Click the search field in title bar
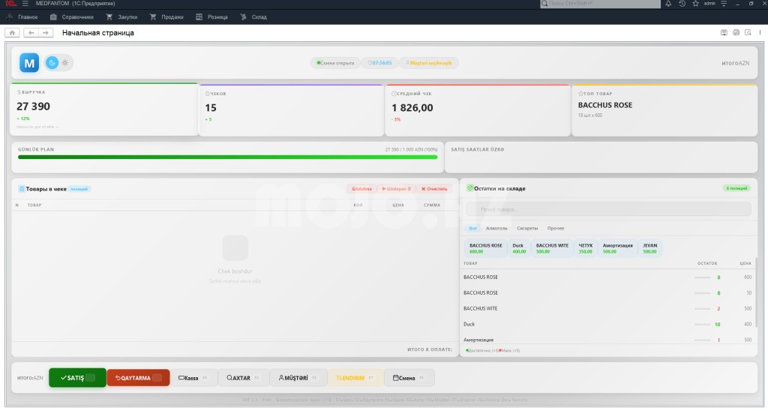768x411 pixels. pos(601,4)
